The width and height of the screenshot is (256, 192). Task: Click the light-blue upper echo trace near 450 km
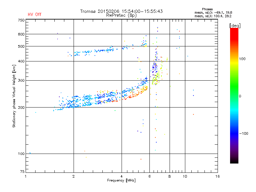click(x=94, y=51)
